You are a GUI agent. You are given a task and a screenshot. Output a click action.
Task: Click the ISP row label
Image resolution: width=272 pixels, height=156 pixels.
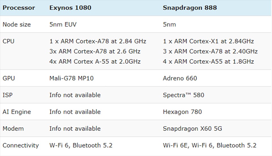pyautogui.click(x=8, y=95)
